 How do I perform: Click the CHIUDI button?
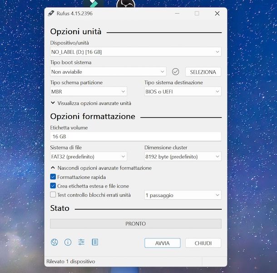[x=203, y=243]
